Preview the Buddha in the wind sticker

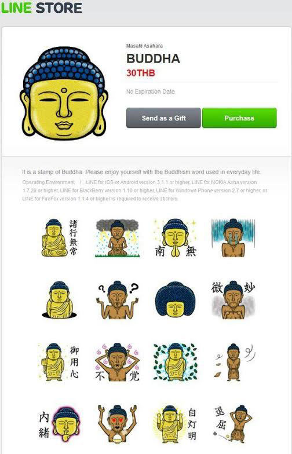tap(234, 362)
